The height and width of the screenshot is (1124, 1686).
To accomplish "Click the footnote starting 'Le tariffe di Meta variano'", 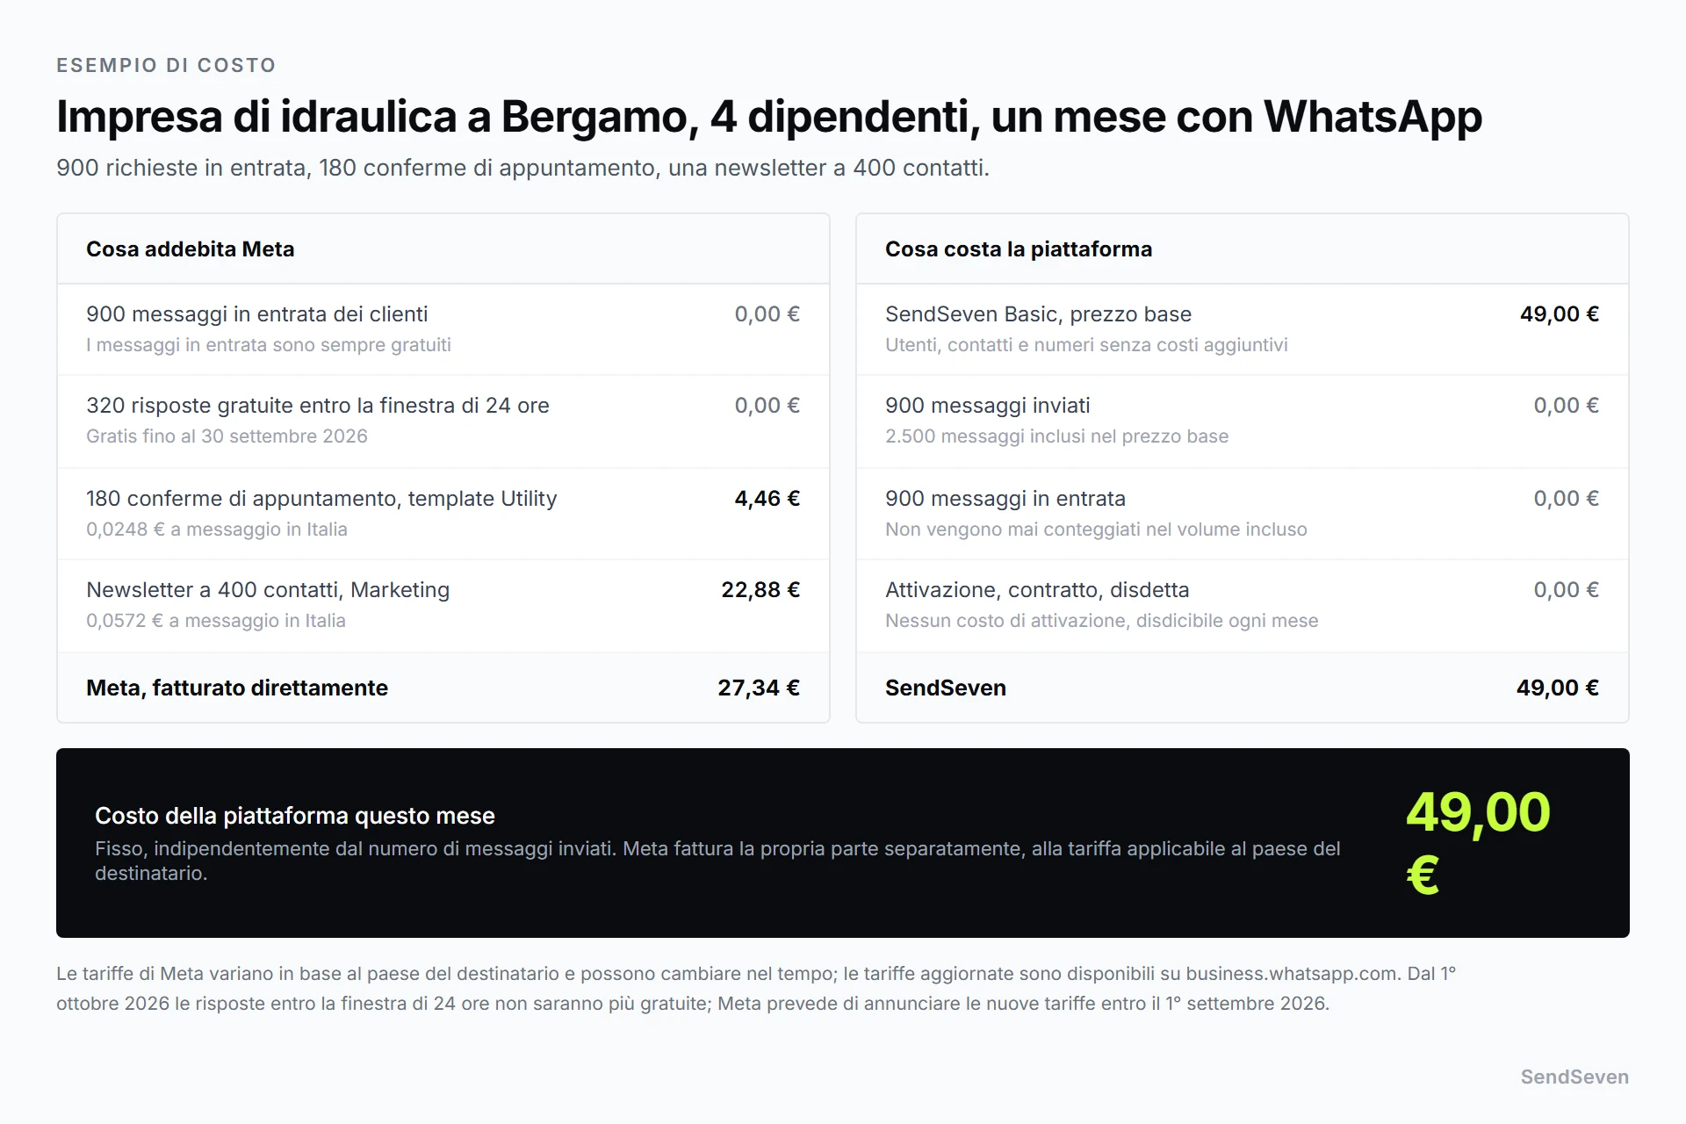I will [756, 989].
